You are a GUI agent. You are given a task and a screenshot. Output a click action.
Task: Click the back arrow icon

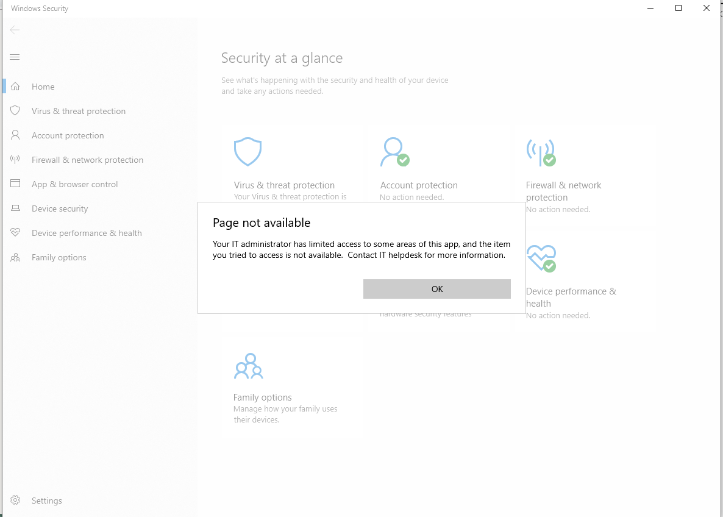coord(15,30)
